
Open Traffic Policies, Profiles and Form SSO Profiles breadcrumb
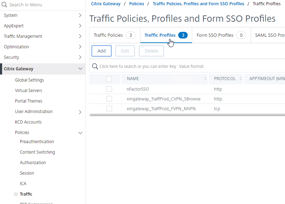[199, 4]
